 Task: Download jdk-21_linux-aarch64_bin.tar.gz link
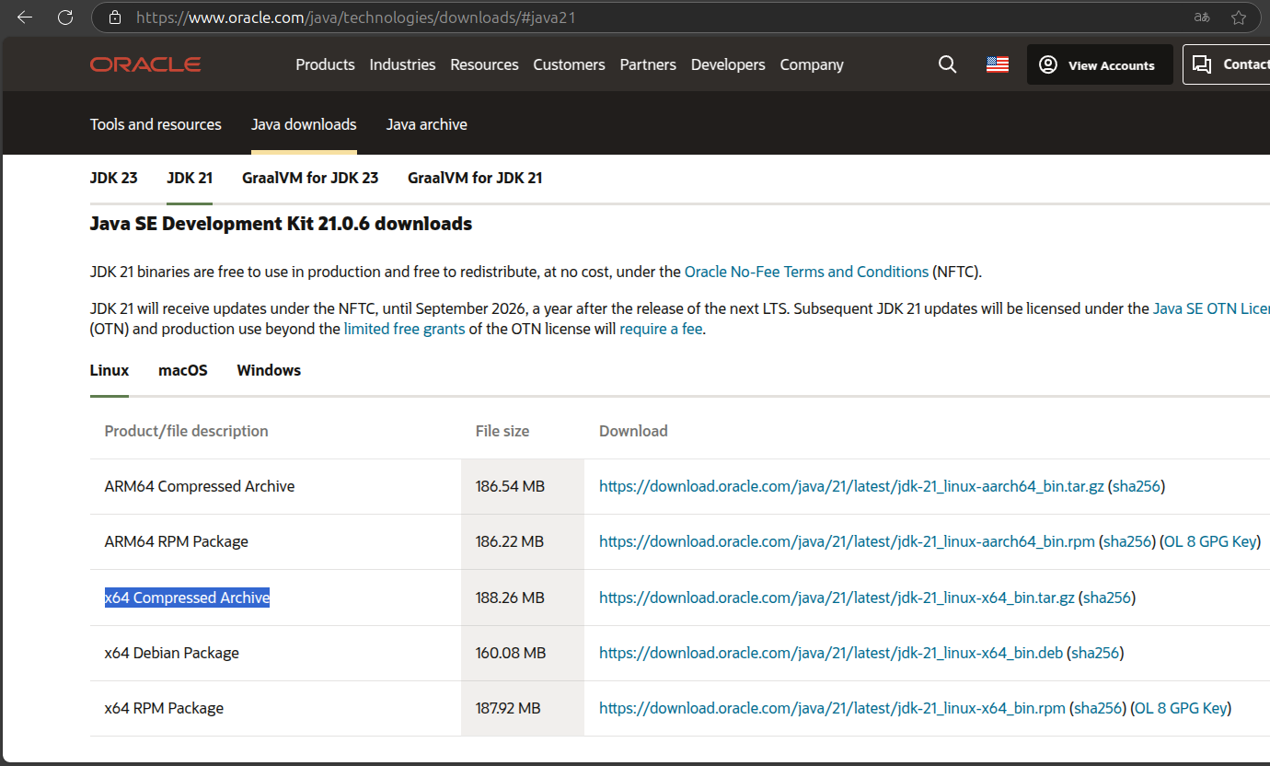[x=851, y=486]
